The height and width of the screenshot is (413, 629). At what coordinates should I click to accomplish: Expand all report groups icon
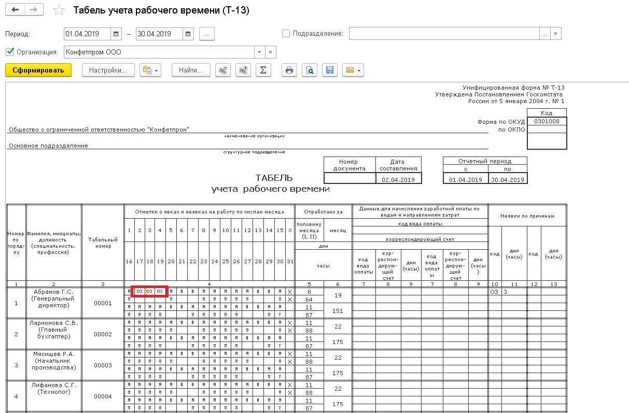point(243,70)
